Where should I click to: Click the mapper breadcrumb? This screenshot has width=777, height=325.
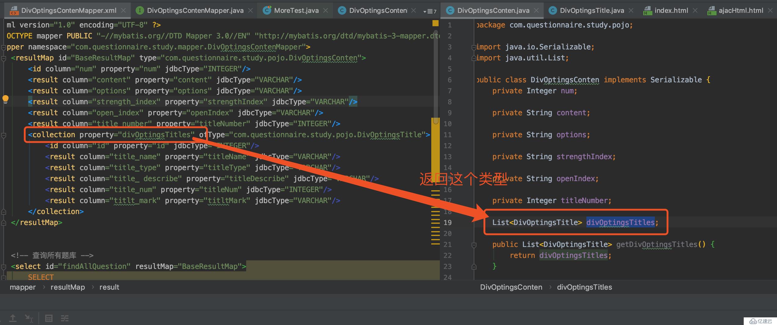tap(23, 287)
